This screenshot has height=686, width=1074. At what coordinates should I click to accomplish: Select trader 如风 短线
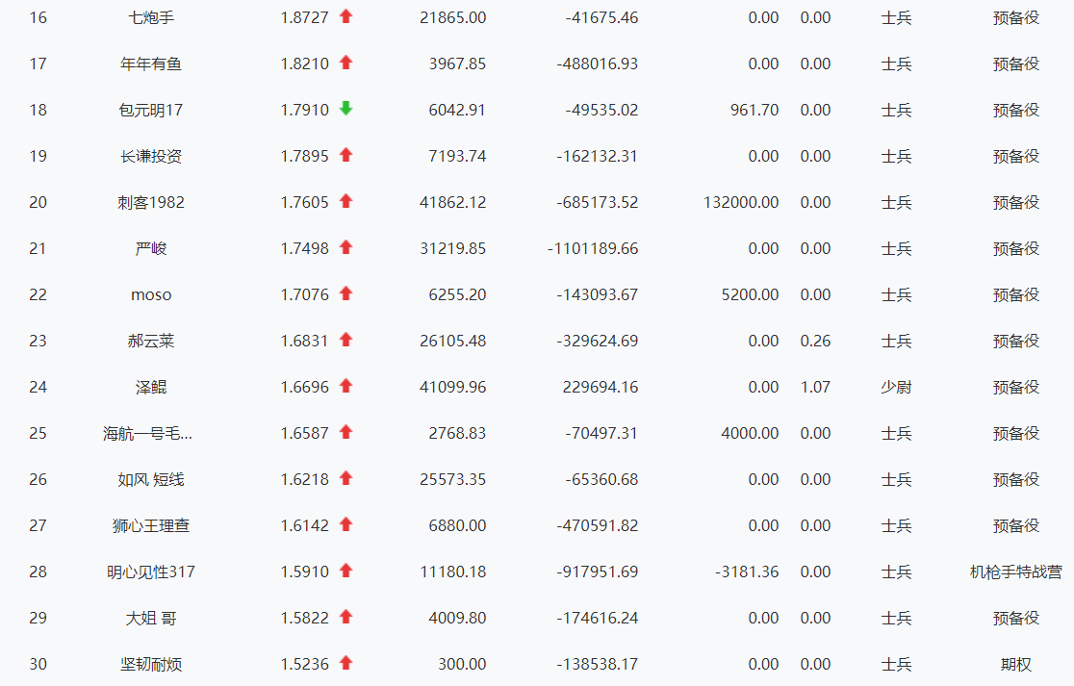pos(151,479)
